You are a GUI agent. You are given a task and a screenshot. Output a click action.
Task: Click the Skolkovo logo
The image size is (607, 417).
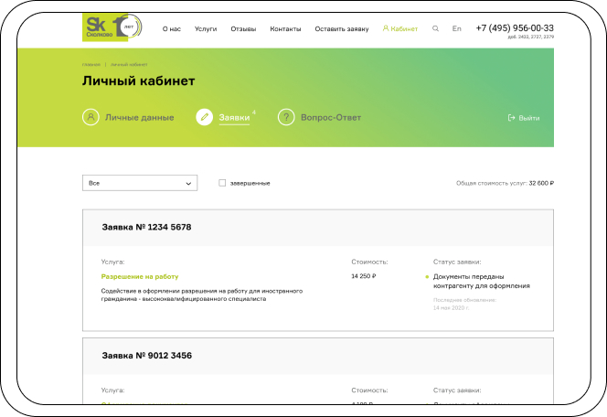(112, 27)
